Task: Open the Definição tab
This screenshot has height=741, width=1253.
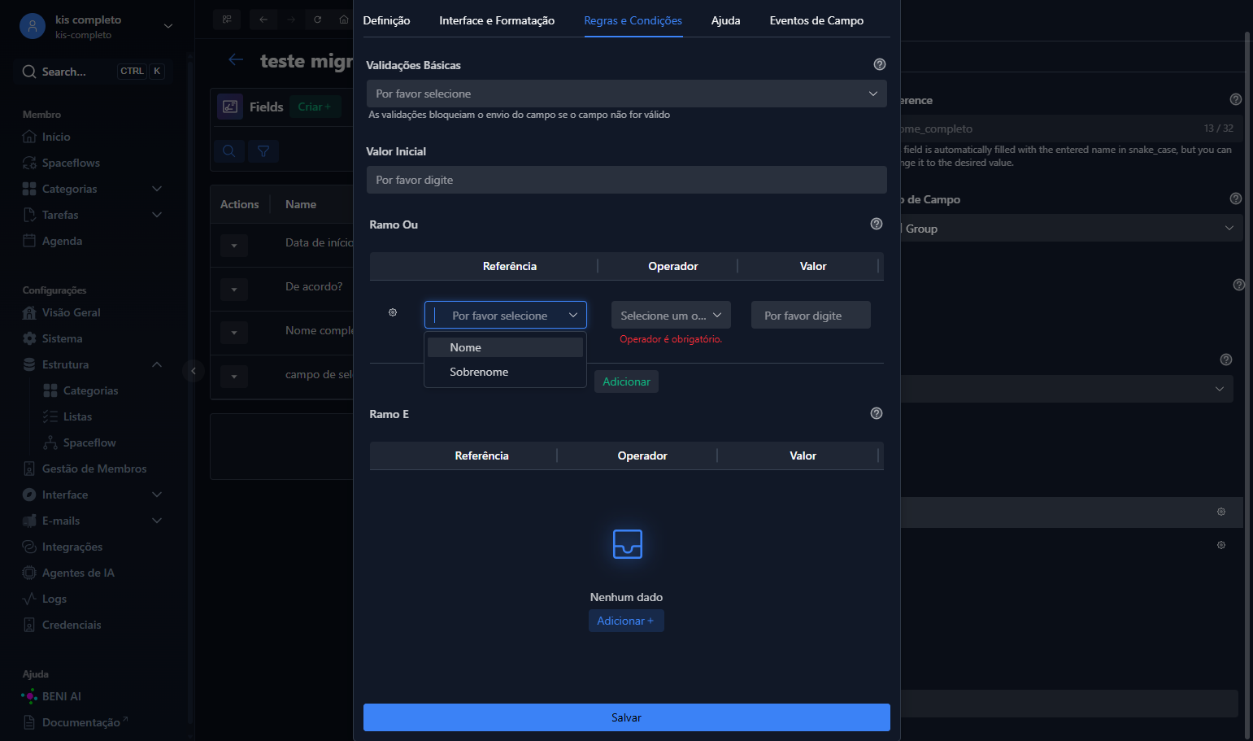Action: [386, 20]
